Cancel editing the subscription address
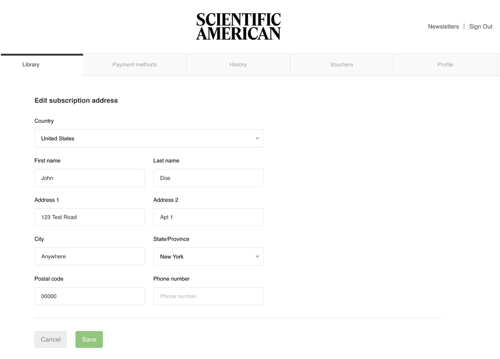Image resolution: width=500 pixels, height=359 pixels. pos(51,339)
